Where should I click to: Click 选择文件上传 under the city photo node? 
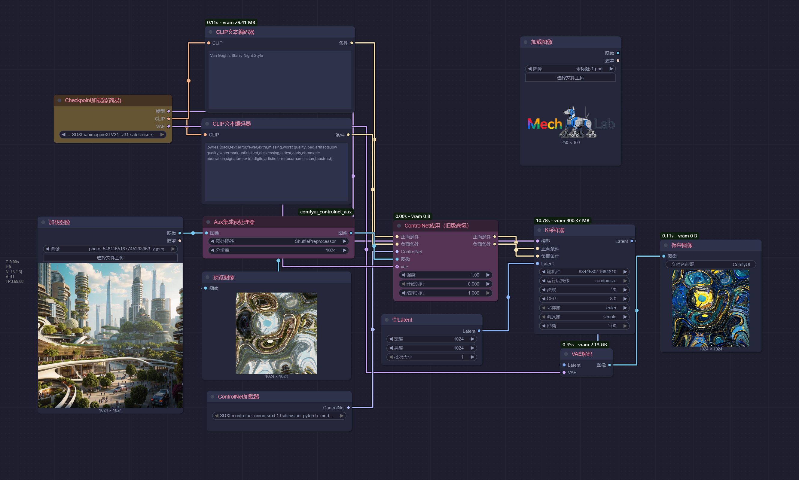tap(110, 258)
